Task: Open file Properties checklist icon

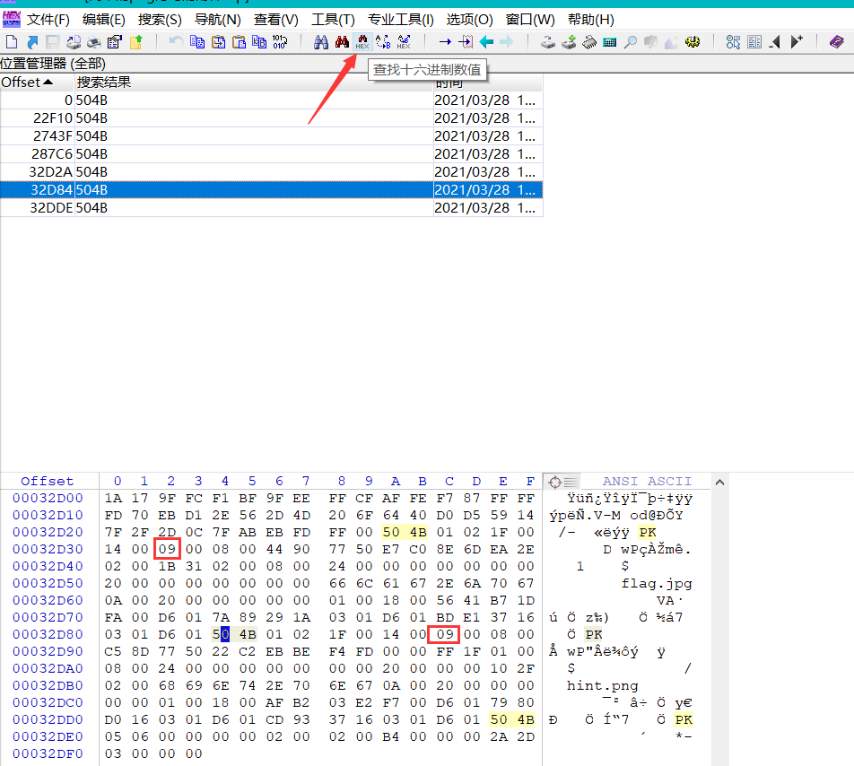Action: tap(115, 42)
